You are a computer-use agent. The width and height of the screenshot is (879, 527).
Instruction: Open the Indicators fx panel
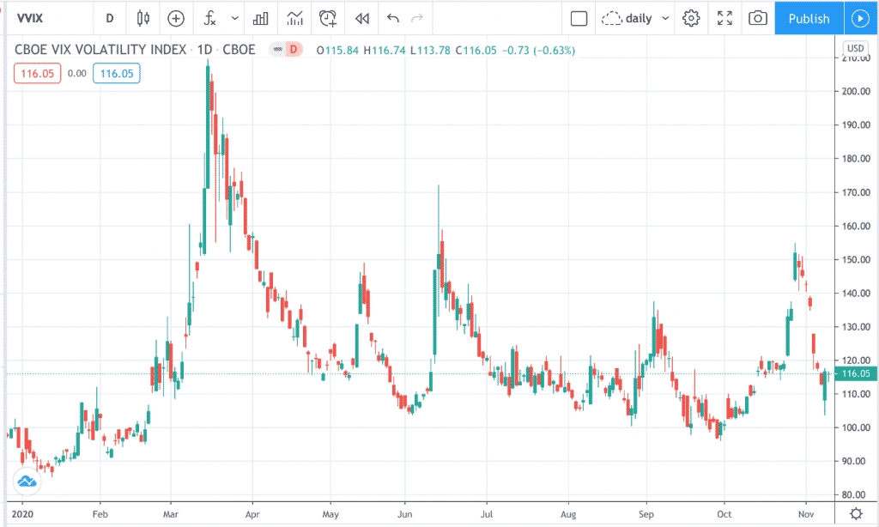(209, 18)
